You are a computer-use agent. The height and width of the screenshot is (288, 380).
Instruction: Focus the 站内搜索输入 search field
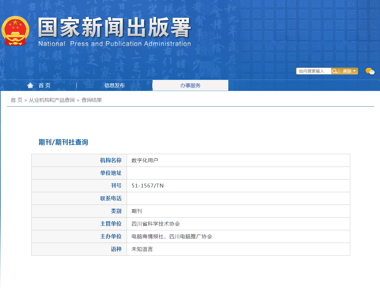click(x=313, y=71)
